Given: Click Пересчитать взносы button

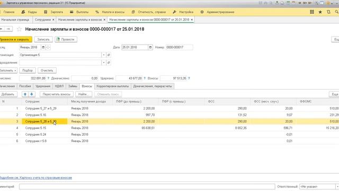Looking at the screenshot, I should (x=57, y=94).
